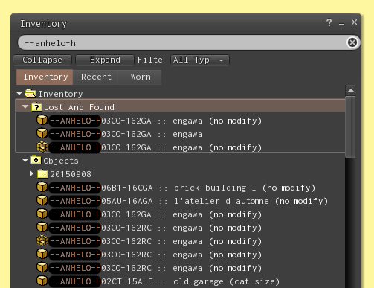The width and height of the screenshot is (374, 288).
Task: Click the Collapse button
Action: tap(42, 60)
